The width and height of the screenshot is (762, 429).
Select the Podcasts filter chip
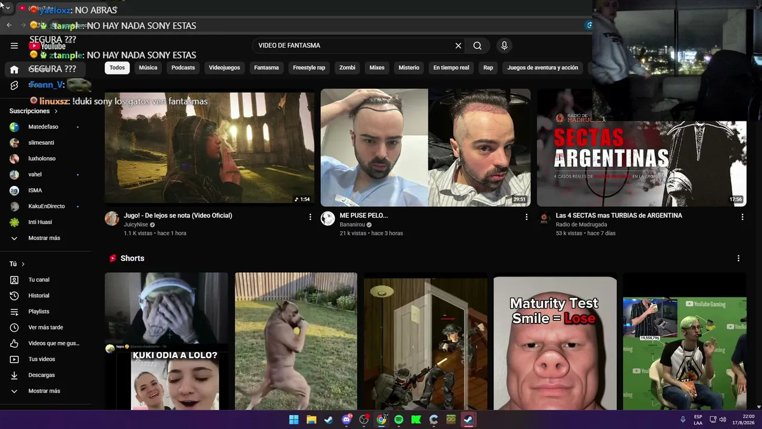[183, 68]
